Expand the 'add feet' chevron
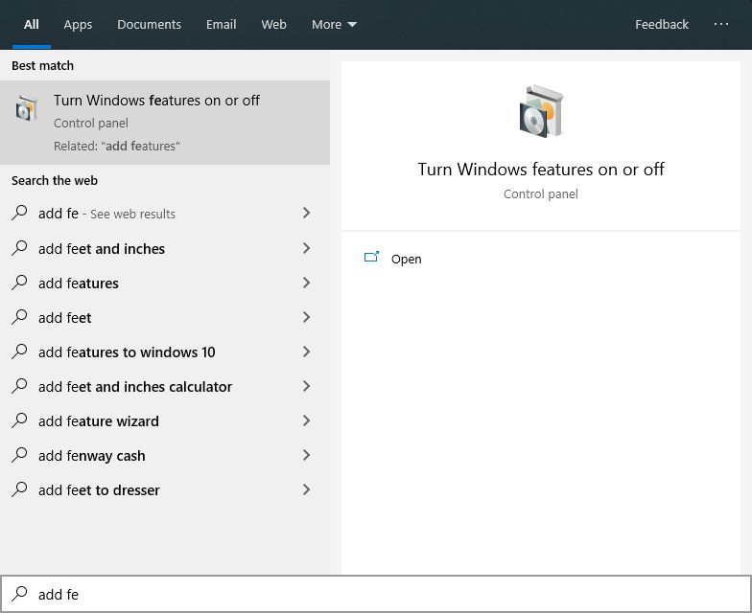 coord(307,317)
